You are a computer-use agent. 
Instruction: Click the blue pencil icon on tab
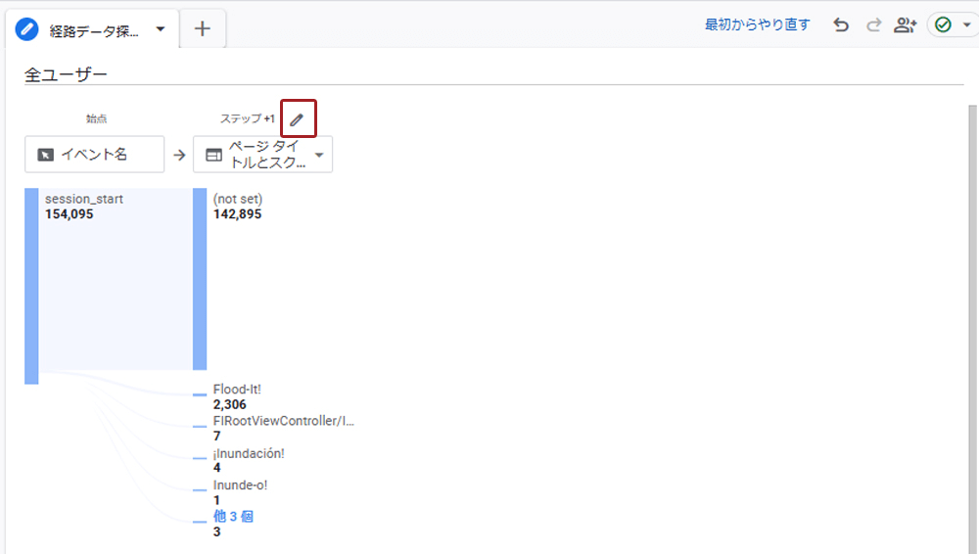[x=26, y=29]
